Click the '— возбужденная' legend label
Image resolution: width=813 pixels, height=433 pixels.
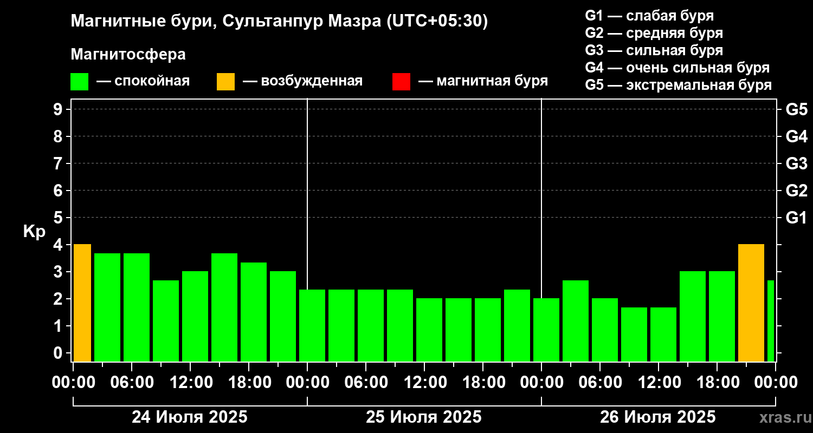click(302, 81)
